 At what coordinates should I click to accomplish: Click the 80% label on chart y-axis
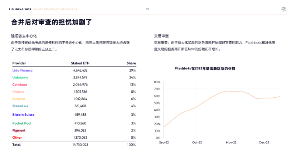tap(157, 82)
